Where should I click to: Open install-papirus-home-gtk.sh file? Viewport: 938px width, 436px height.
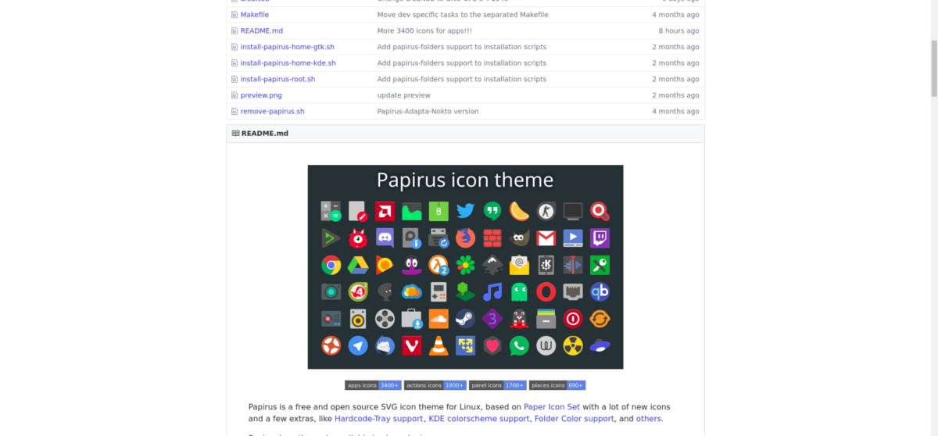click(287, 47)
